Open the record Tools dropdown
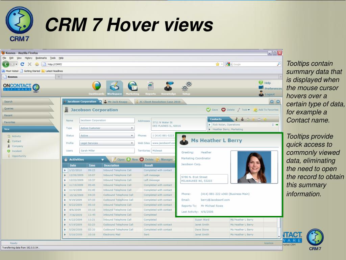 [x=244, y=110]
